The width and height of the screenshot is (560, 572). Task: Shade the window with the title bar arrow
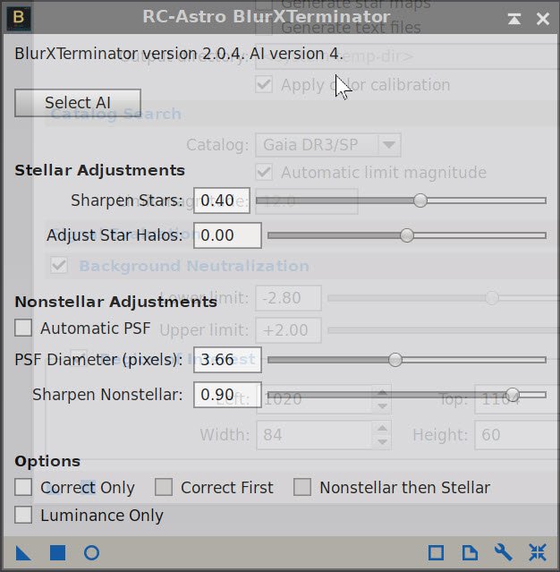coord(514,19)
